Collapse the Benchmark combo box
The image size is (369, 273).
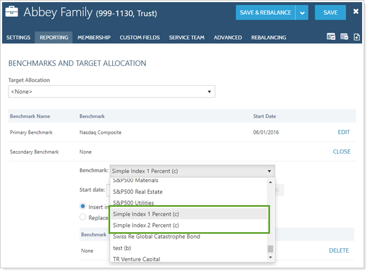pos(269,171)
